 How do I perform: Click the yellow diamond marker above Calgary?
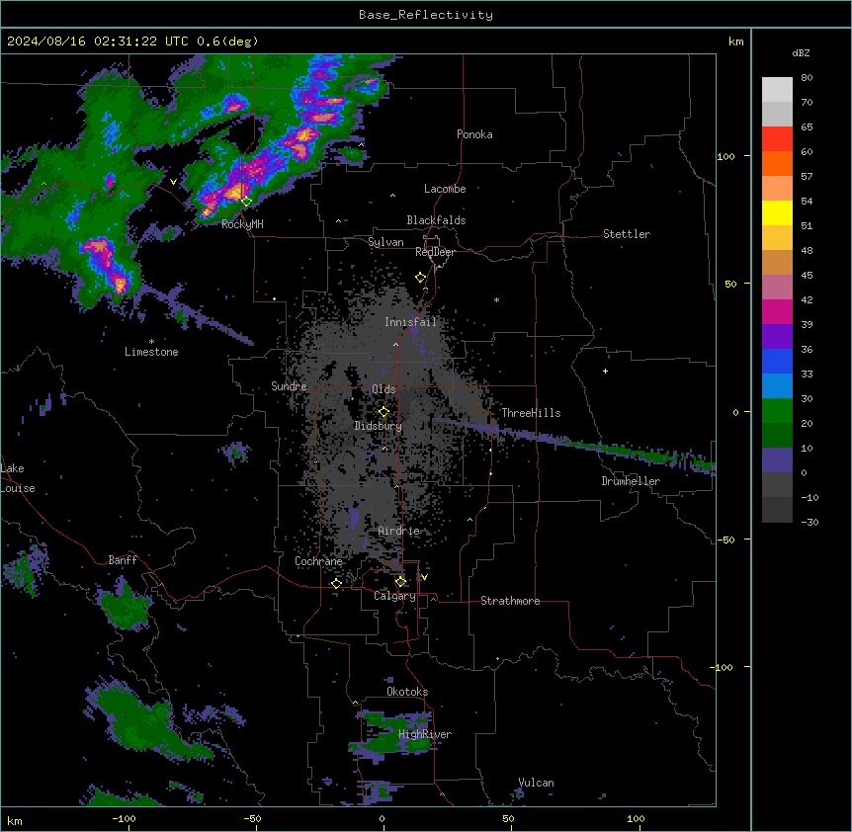[x=400, y=582]
